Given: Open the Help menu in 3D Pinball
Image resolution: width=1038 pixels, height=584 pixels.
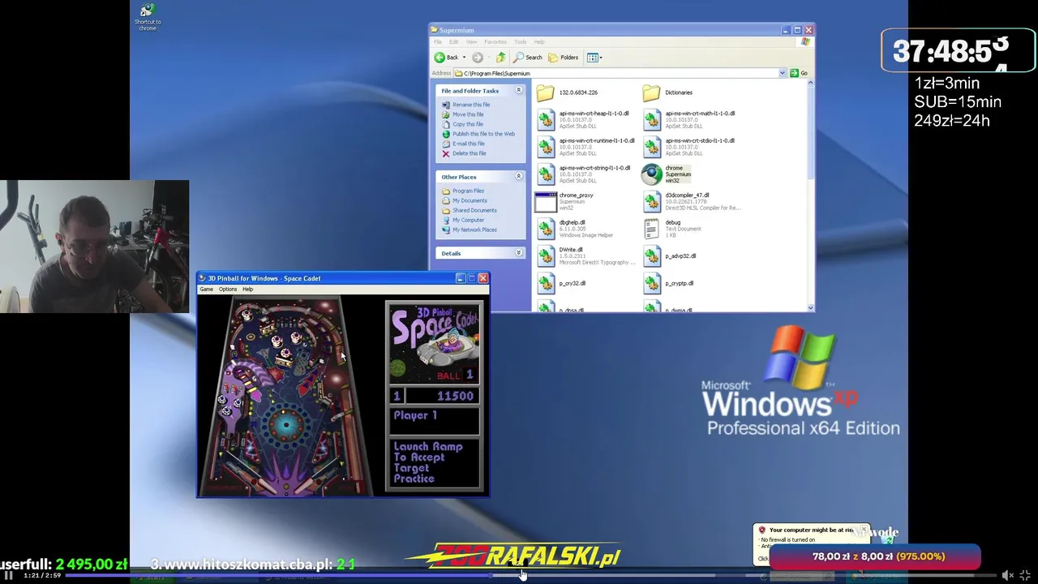Looking at the screenshot, I should click(x=247, y=289).
